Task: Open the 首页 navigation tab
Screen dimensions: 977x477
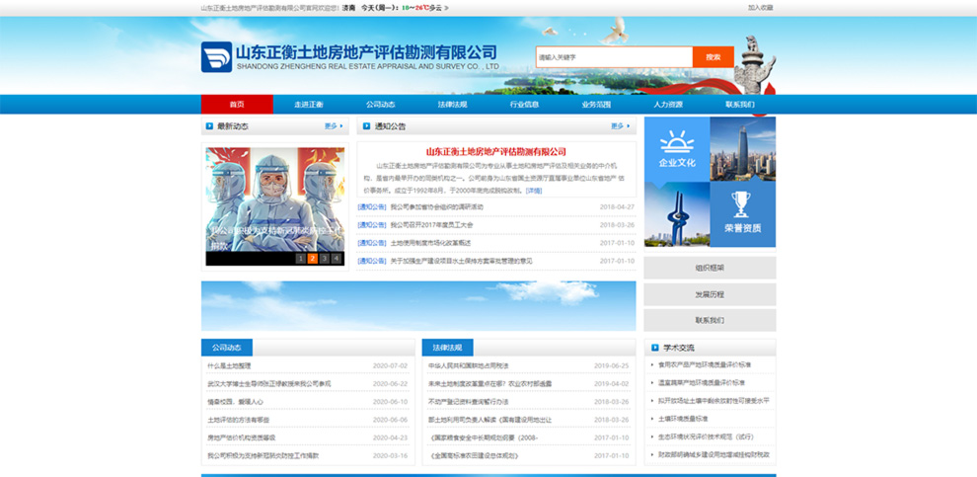Action: coord(237,104)
